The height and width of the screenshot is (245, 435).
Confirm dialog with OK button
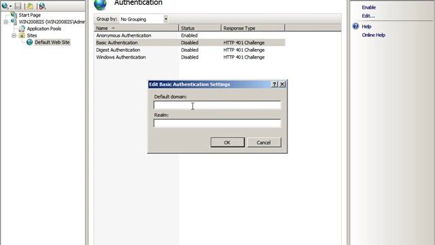pyautogui.click(x=228, y=142)
